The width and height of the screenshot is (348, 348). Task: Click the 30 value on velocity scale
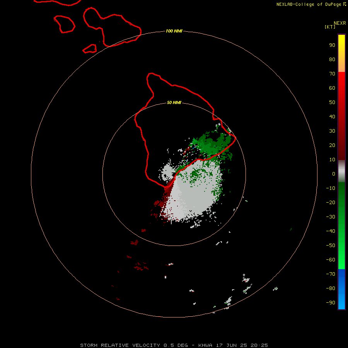332,131
